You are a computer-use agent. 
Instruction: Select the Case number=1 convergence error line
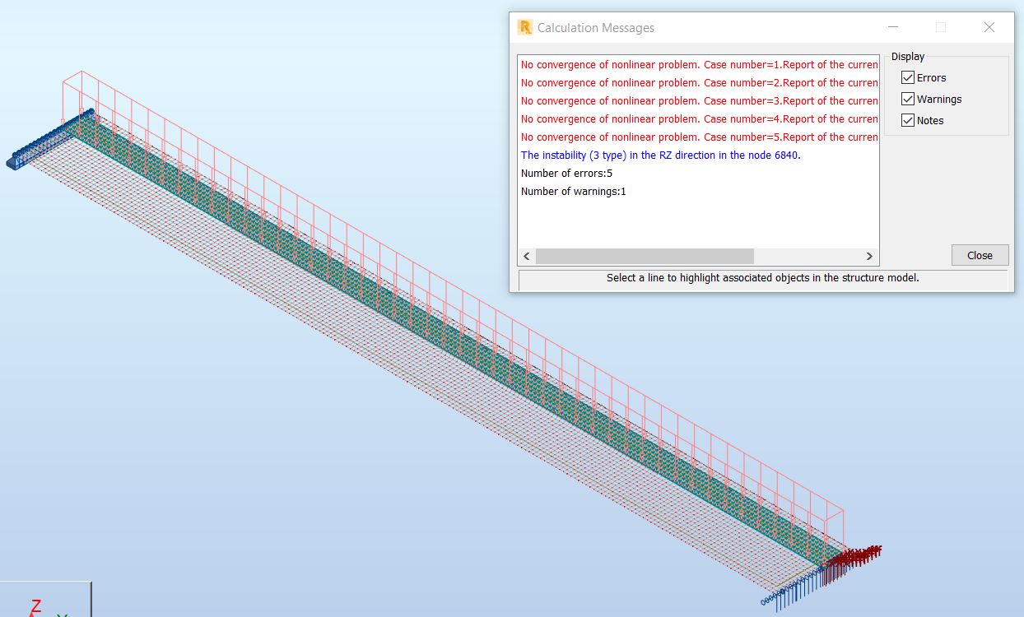tap(698, 64)
